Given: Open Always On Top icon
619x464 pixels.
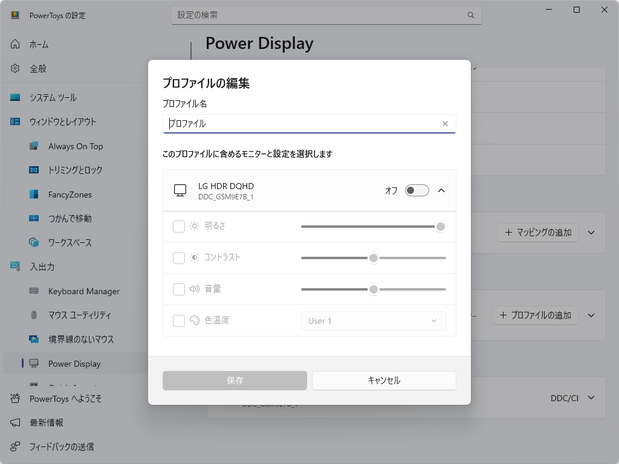Looking at the screenshot, I should [34, 146].
